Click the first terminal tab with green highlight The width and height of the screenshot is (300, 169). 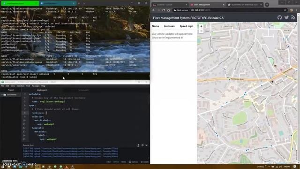[x=20, y=3]
